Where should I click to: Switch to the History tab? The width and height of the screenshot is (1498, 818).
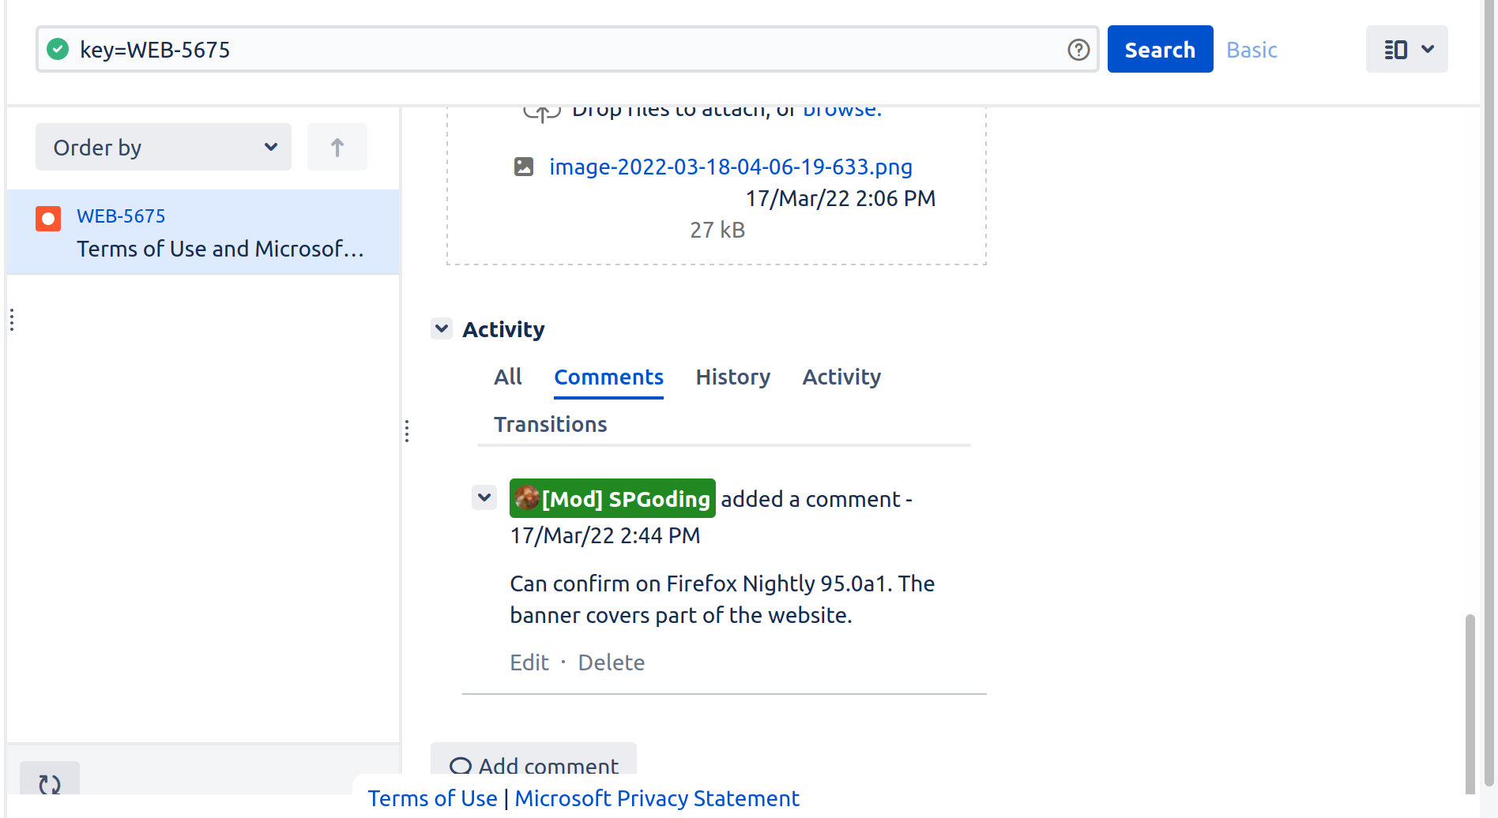coord(732,377)
